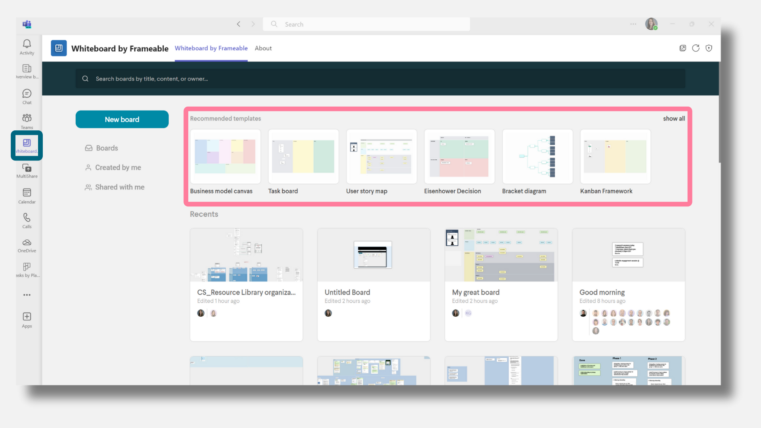
Task: Open the Apps store icon
Action: point(27,320)
